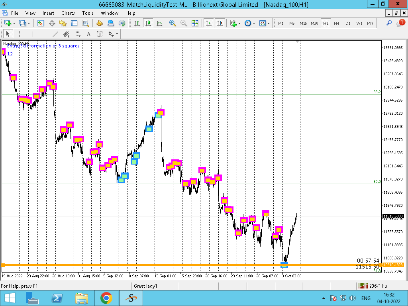Open the Indicators list icon

[233, 23]
